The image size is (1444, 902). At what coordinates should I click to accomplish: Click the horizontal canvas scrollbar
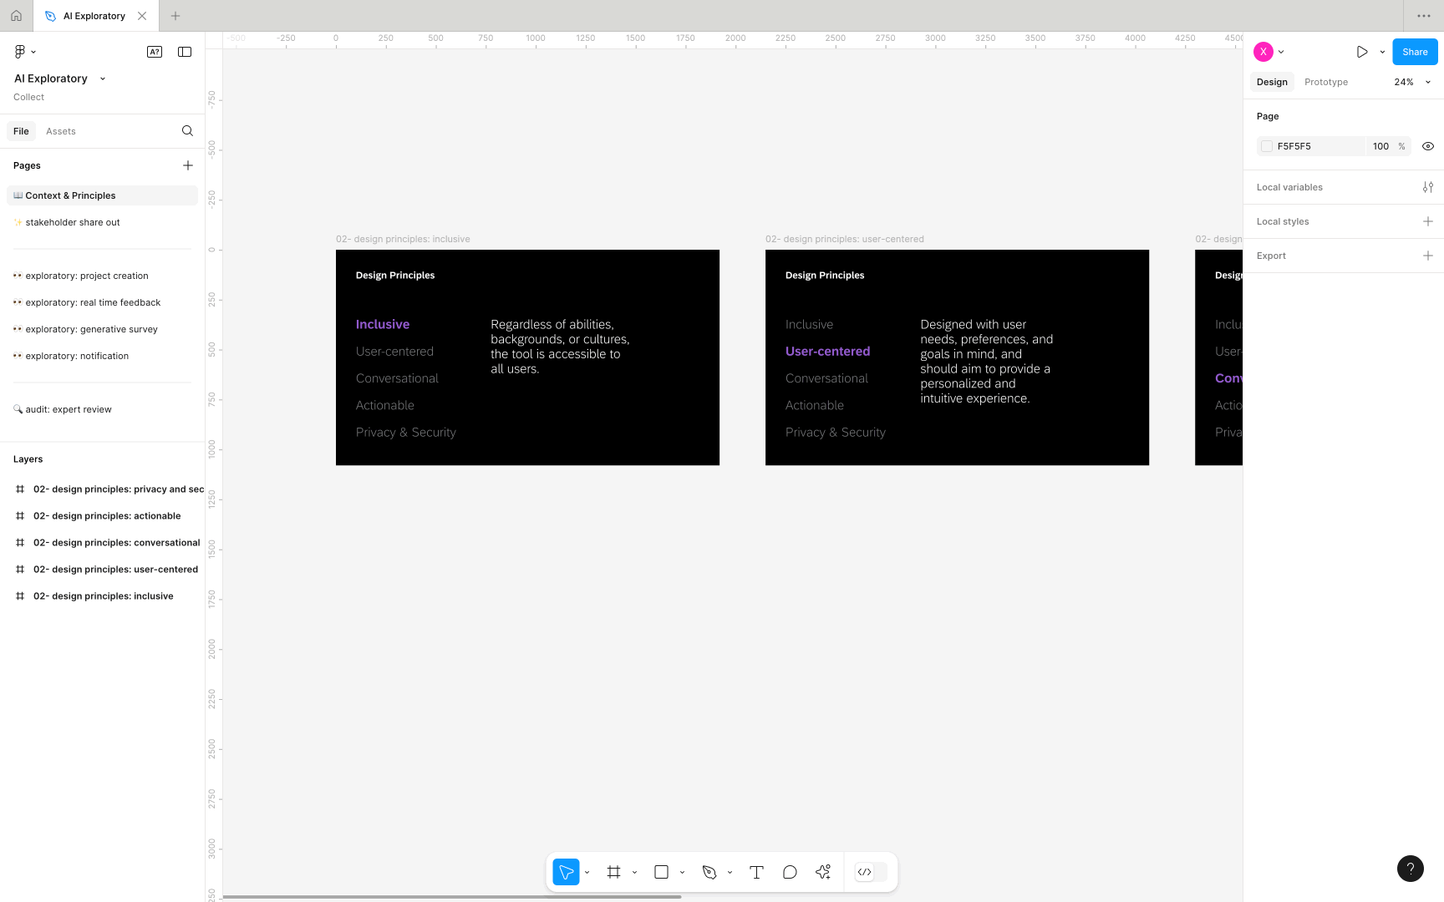[x=451, y=897]
